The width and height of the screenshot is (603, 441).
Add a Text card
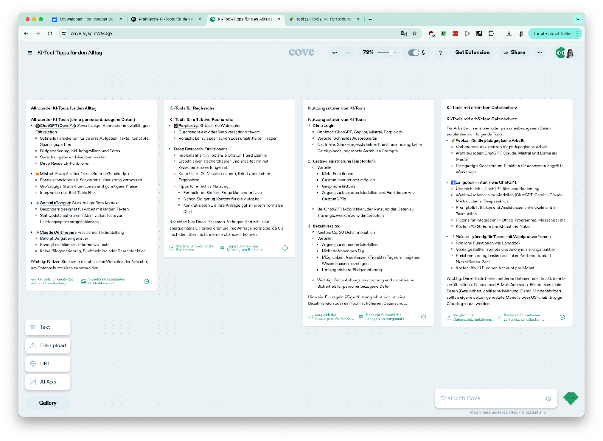coord(47,327)
